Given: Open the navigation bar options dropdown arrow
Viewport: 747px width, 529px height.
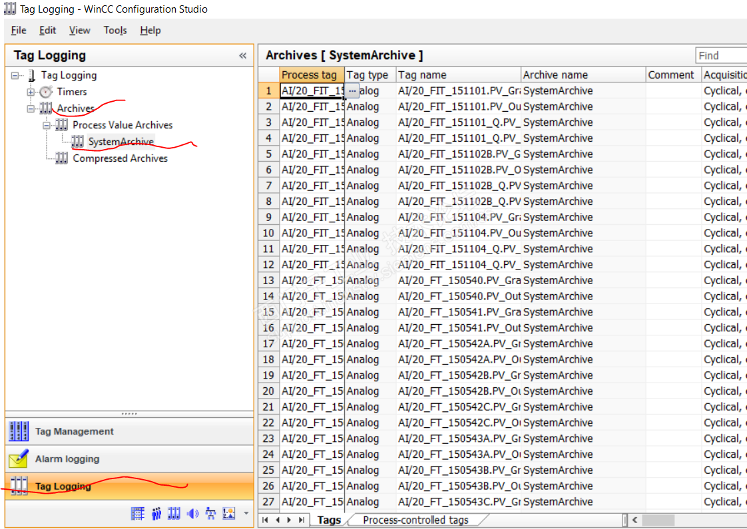Looking at the screenshot, I should (x=246, y=513).
